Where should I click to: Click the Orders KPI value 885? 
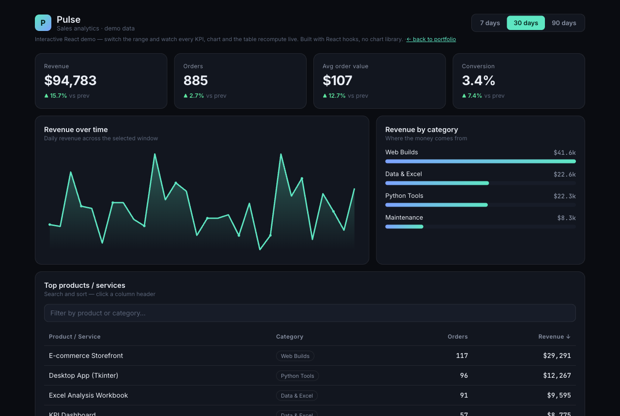[x=196, y=80]
